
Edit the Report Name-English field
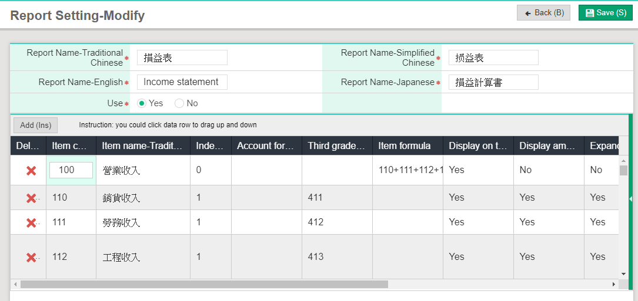[x=182, y=82]
